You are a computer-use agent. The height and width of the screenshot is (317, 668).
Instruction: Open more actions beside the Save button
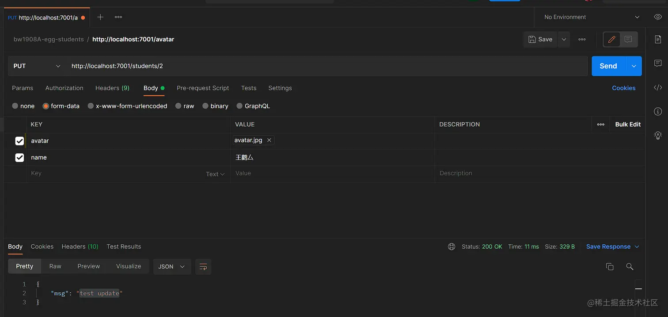(582, 40)
